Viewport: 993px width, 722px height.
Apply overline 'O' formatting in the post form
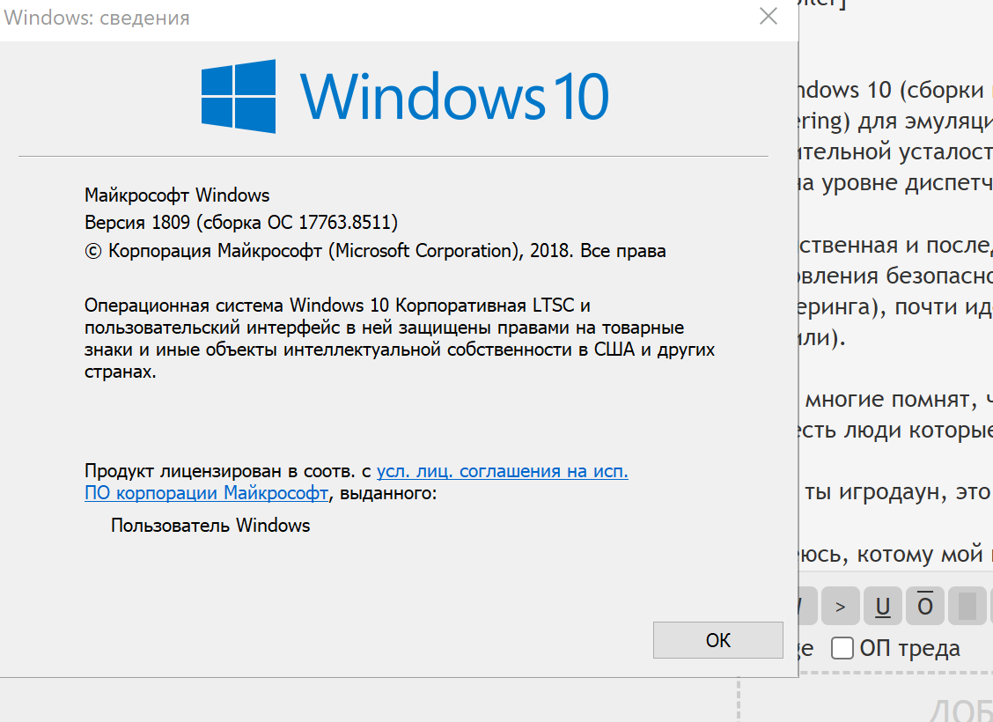925,606
